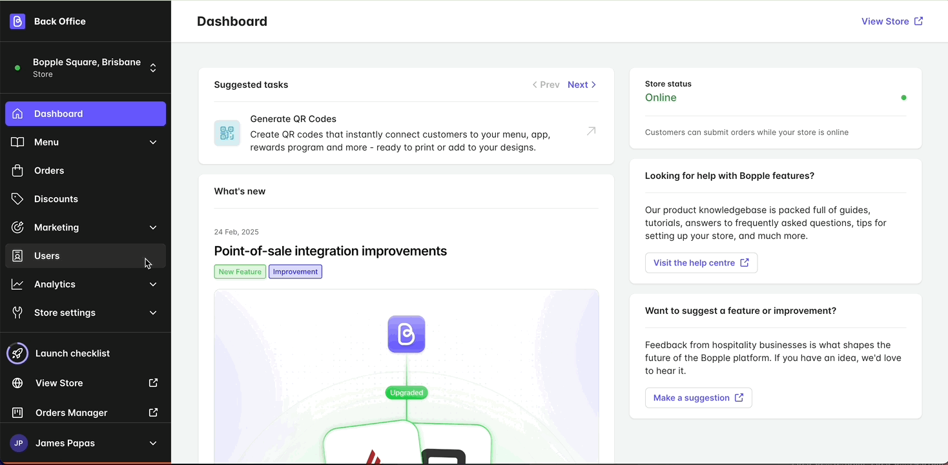Viewport: 948px width, 465px height.
Task: Click the Store settings icon
Action: coord(18,312)
